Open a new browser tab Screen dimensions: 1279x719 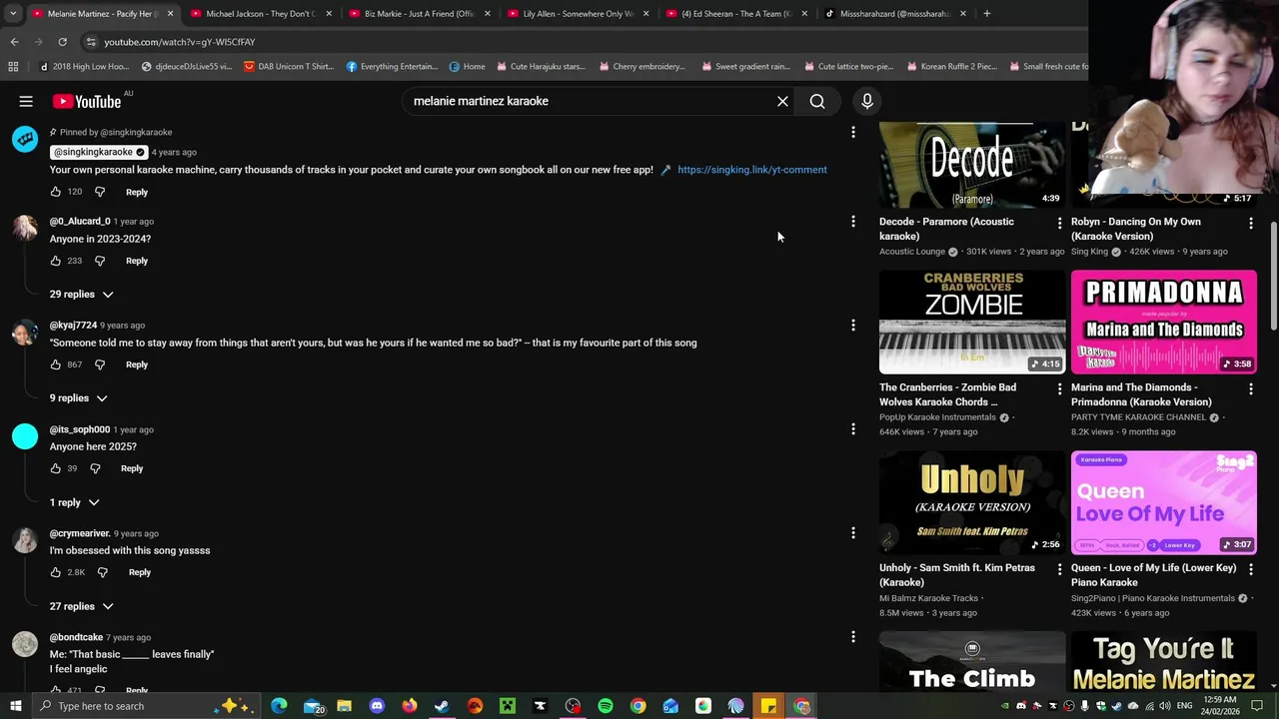(986, 14)
